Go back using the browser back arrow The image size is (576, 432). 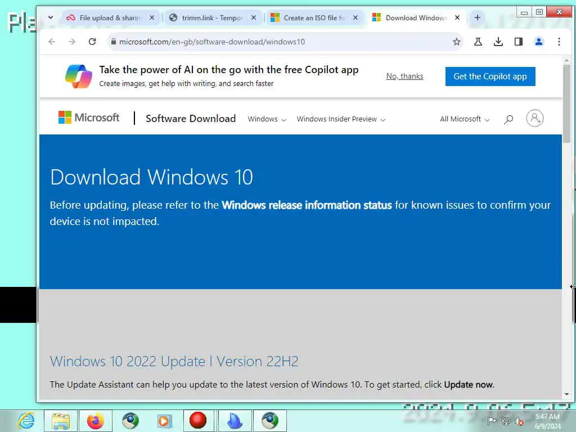click(52, 42)
